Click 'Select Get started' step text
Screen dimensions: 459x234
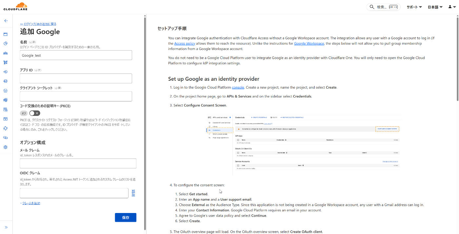(x=193, y=194)
